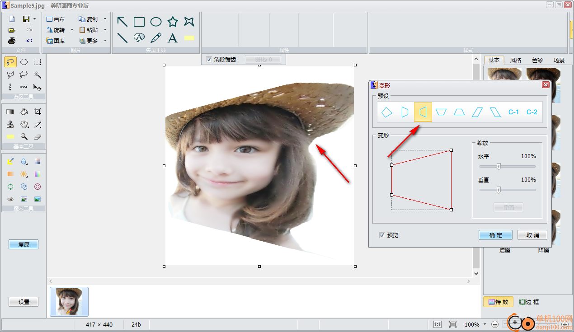Screen dimensions: 574x332
Task: Click the printer icon in the 文件 group
Action: coord(12,41)
